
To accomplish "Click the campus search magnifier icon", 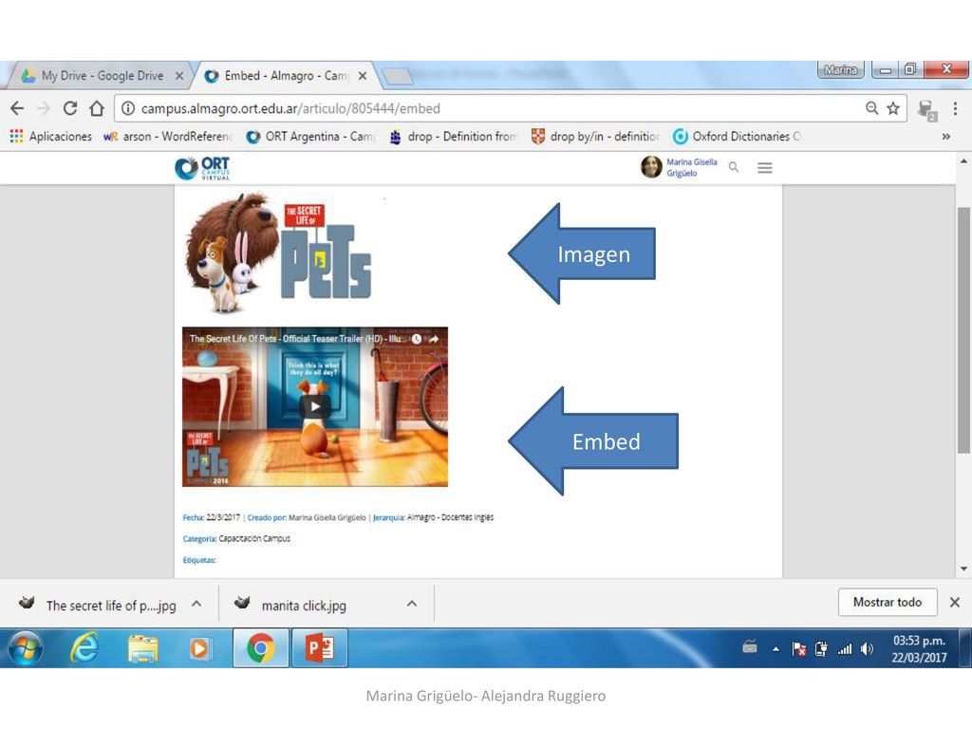I will [x=734, y=167].
